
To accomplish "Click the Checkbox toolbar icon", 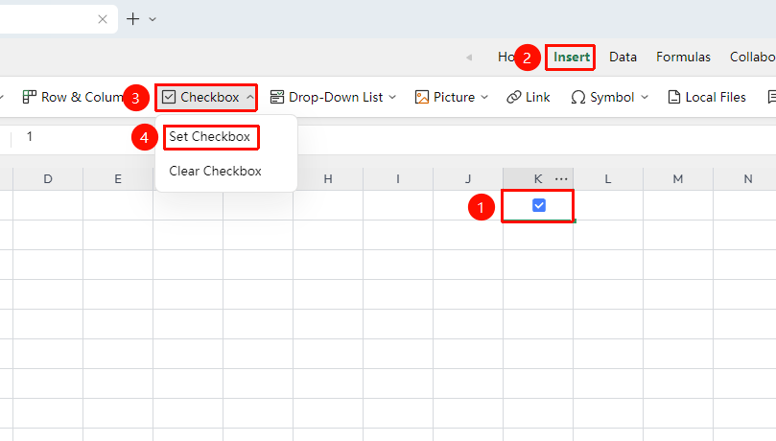I will (169, 97).
